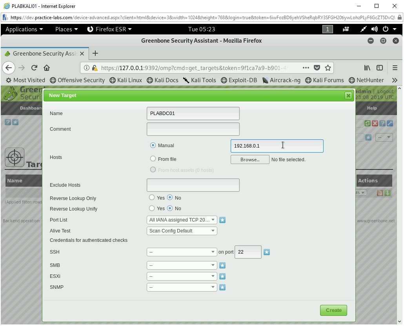Click the new SMB credential star icon
Image resolution: width=404 pixels, height=326 pixels.
pos(222,265)
